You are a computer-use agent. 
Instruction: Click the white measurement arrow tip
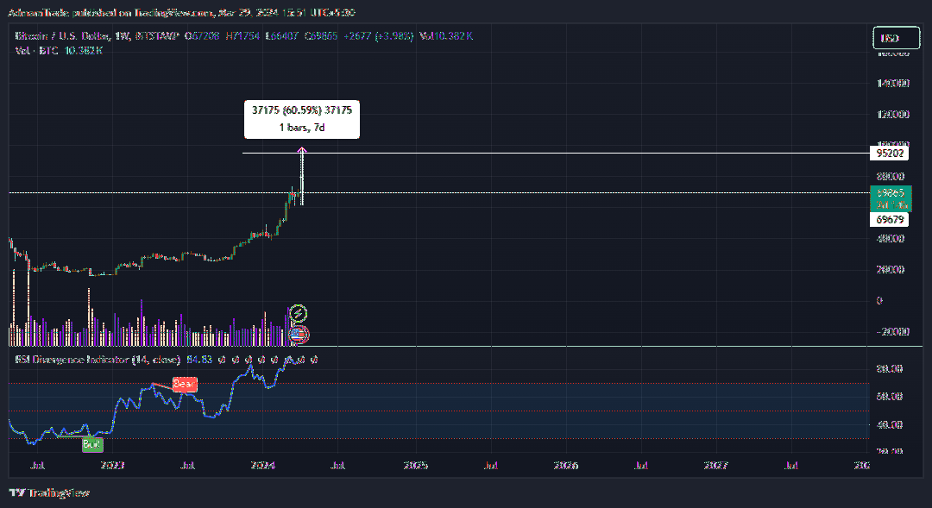click(x=302, y=150)
